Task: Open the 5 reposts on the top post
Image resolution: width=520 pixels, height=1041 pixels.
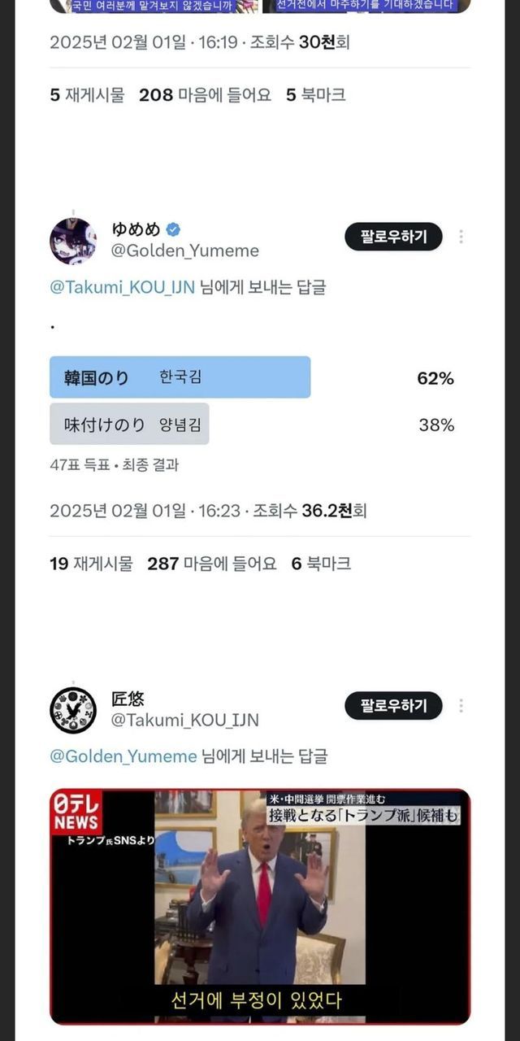Action: click(88, 95)
